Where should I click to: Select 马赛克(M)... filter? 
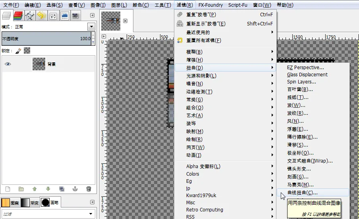(313, 185)
